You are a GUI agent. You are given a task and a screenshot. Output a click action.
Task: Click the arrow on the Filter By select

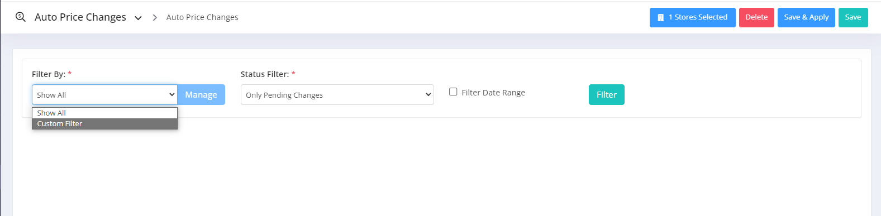click(172, 94)
